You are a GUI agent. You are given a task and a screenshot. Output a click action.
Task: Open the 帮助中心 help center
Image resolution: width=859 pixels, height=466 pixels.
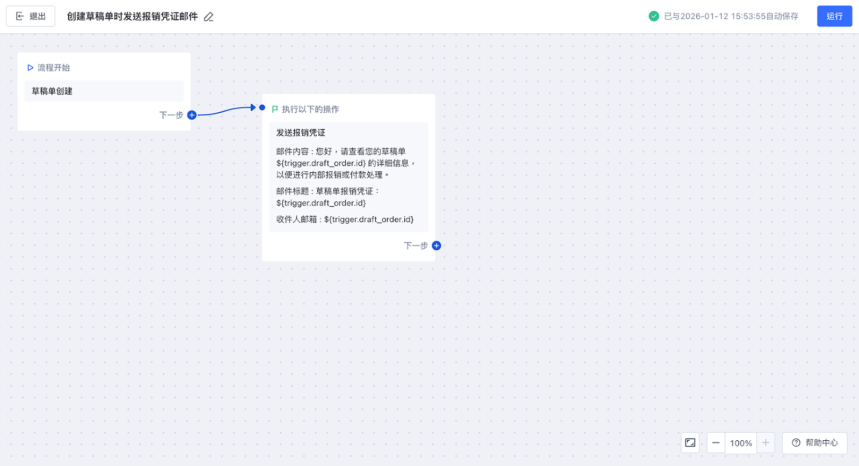(x=814, y=443)
